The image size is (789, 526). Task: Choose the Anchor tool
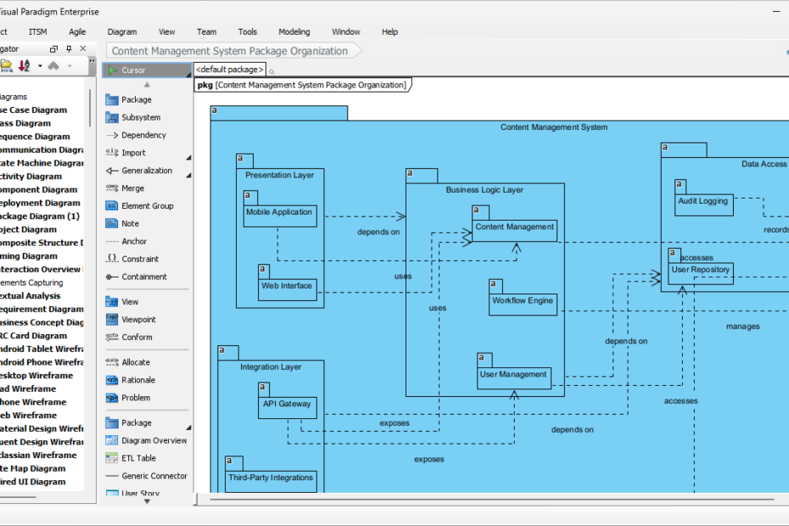(136, 241)
